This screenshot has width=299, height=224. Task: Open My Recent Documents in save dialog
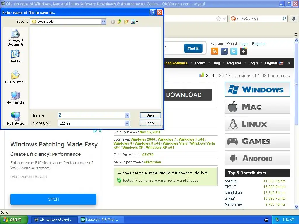[x=15, y=37]
